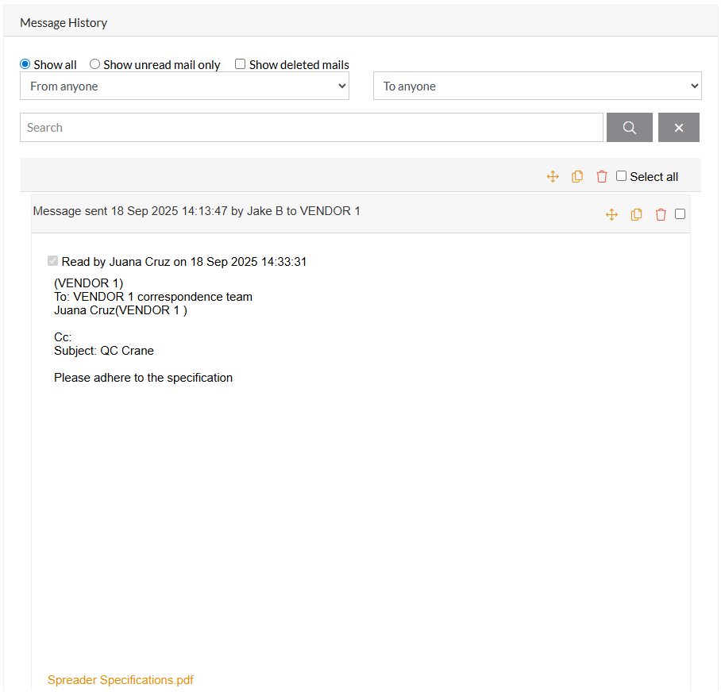721x692 pixels.
Task: Click the move icon in the bulk toolbar
Action: coord(553,177)
